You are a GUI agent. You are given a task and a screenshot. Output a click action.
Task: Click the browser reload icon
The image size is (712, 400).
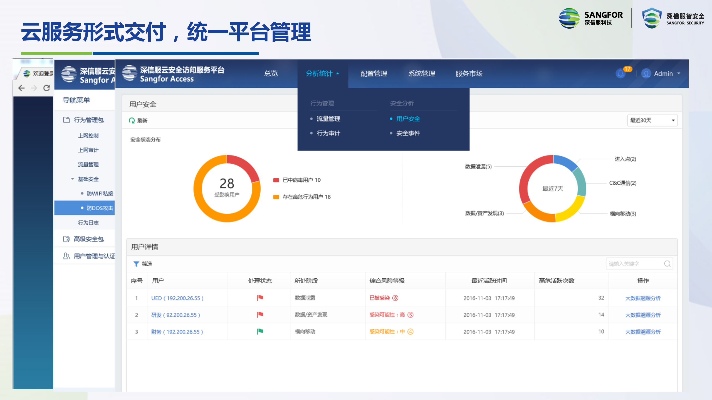pyautogui.click(x=46, y=88)
